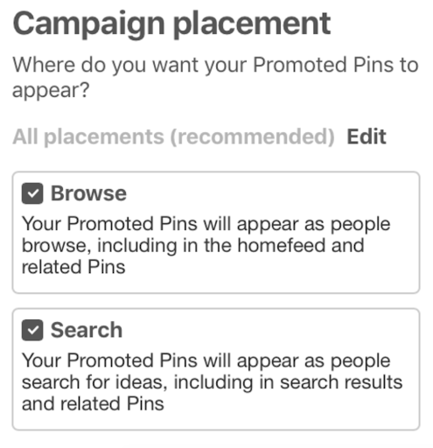Image resolution: width=433 pixels, height=448 pixels.
Task: Click Edit next to All placements
Action: click(x=367, y=136)
